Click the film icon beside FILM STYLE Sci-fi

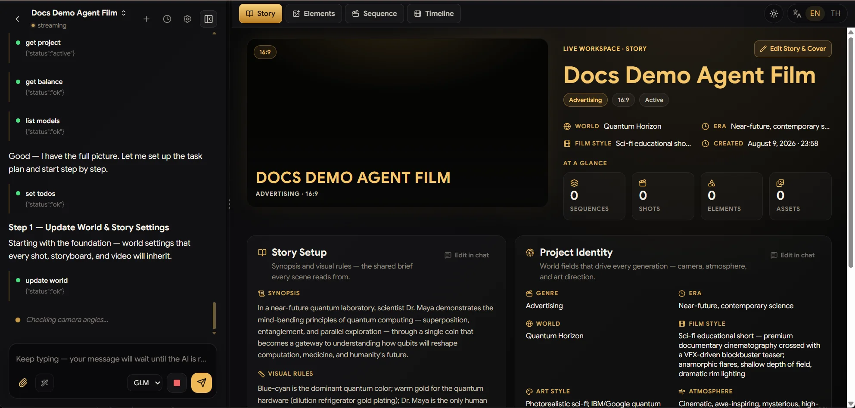[567, 144]
